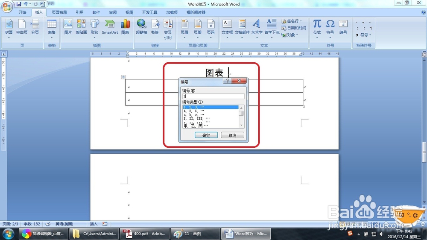Save the document from Quick Access toolbar
The width and height of the screenshot is (427, 240).
coord(18,4)
